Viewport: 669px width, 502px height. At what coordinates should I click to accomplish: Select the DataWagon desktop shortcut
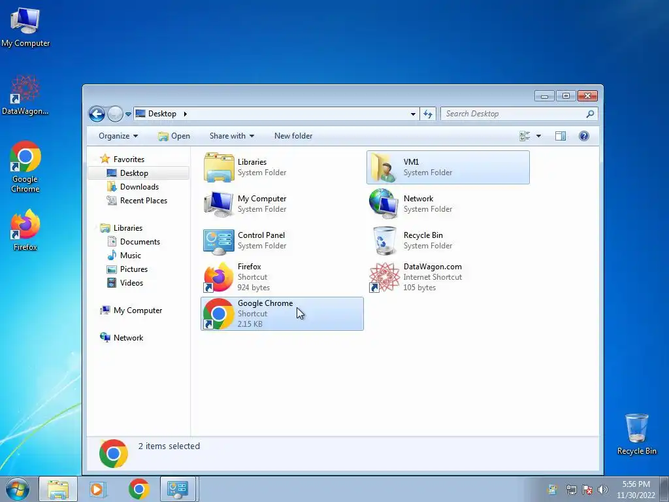click(x=25, y=95)
